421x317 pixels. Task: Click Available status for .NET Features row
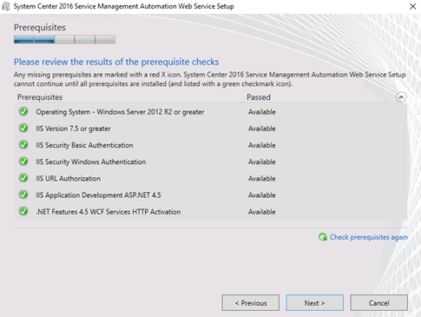pyautogui.click(x=262, y=212)
